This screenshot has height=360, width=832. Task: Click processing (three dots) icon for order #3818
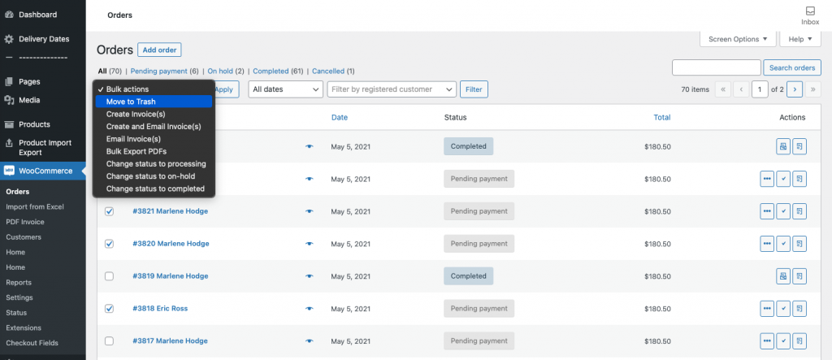[x=767, y=309]
